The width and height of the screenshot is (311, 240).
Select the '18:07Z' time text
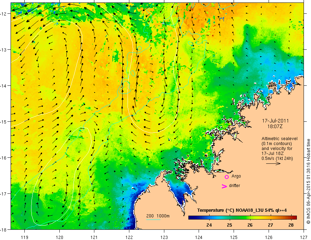(275, 126)
